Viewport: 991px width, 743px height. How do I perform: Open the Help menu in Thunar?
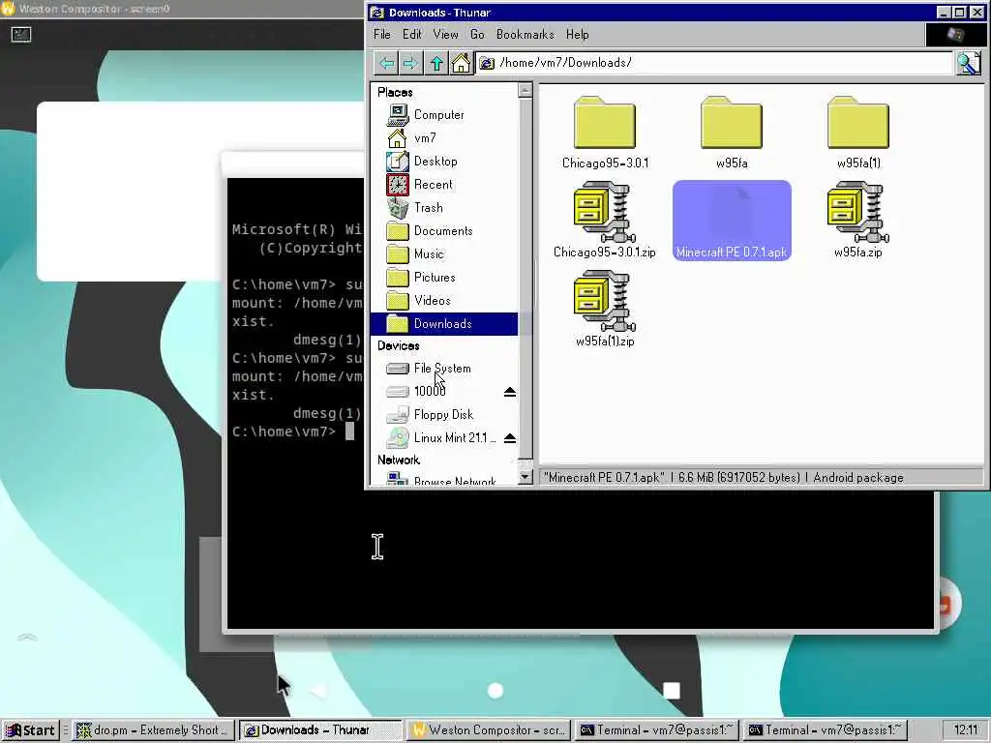(577, 34)
